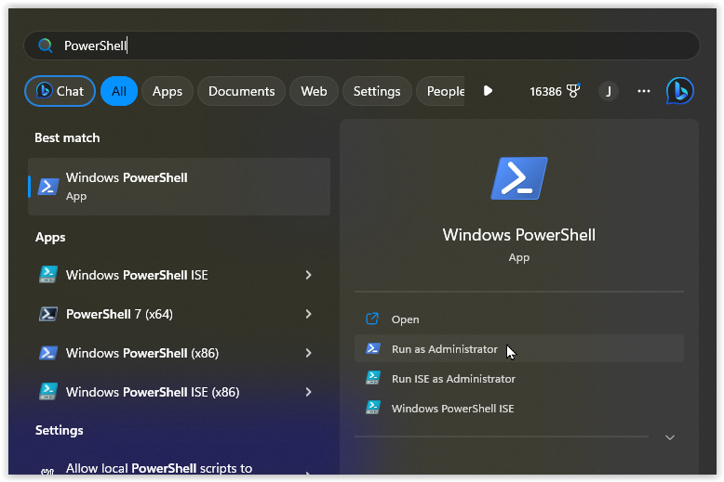The width and height of the screenshot is (724, 482).
Task: Click the Bing Chat icon at top right
Action: click(679, 91)
